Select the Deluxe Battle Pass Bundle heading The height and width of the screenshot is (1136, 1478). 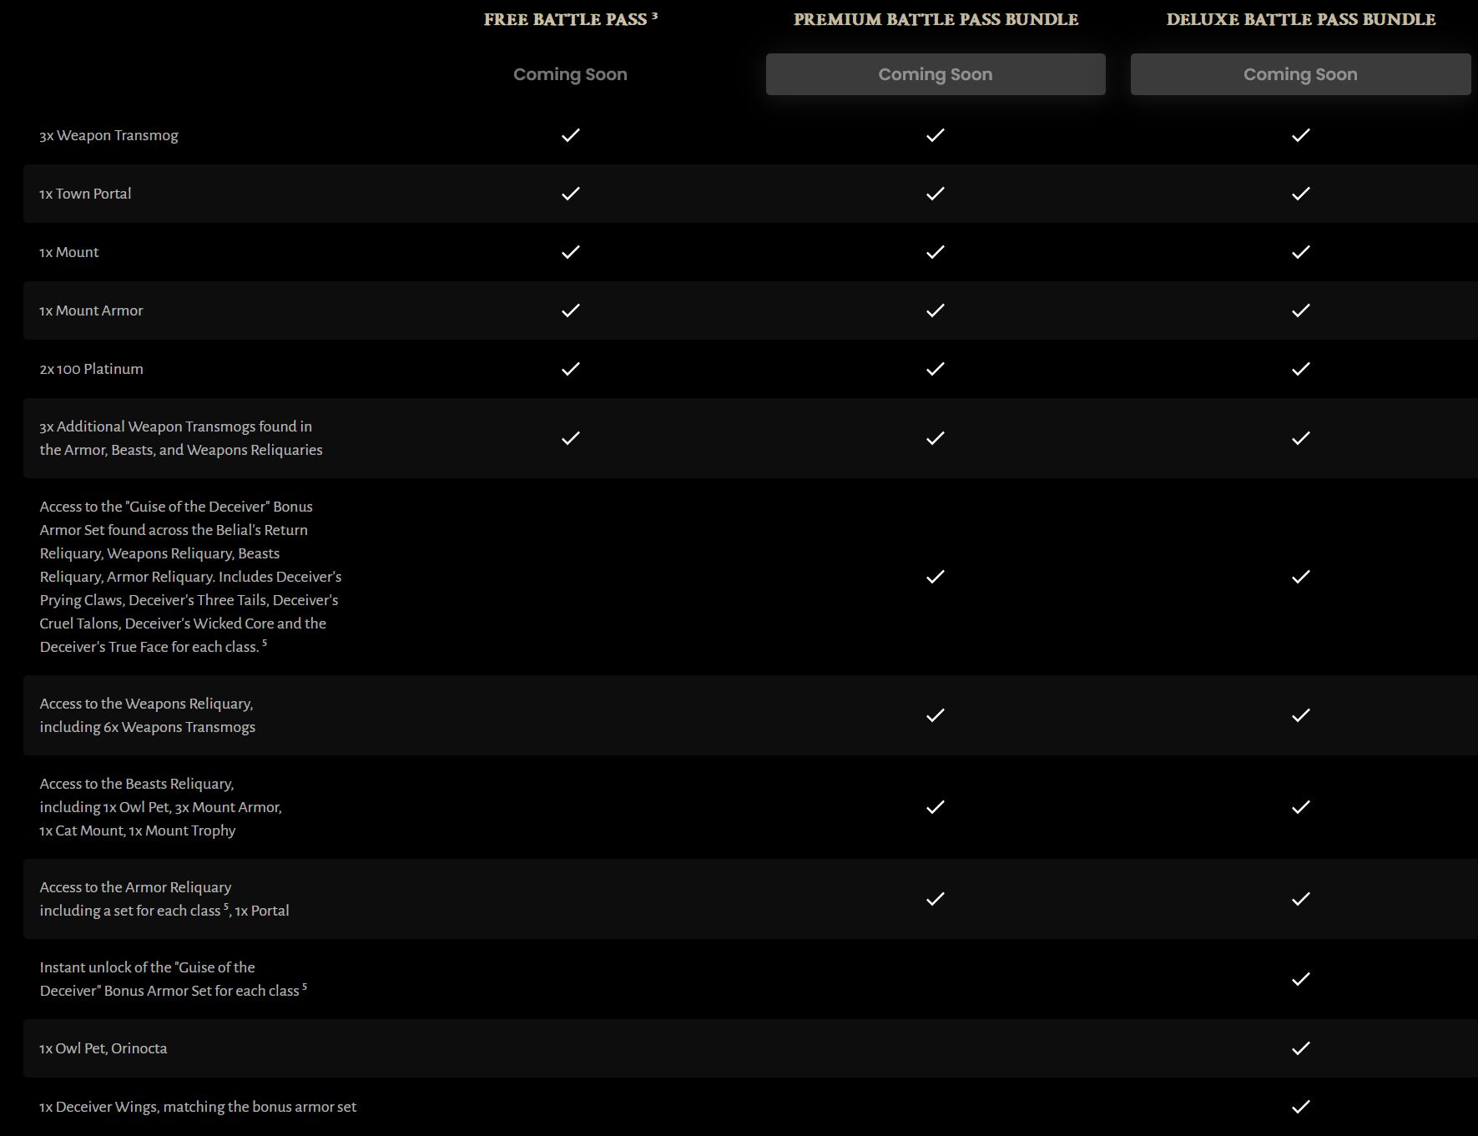[1301, 19]
